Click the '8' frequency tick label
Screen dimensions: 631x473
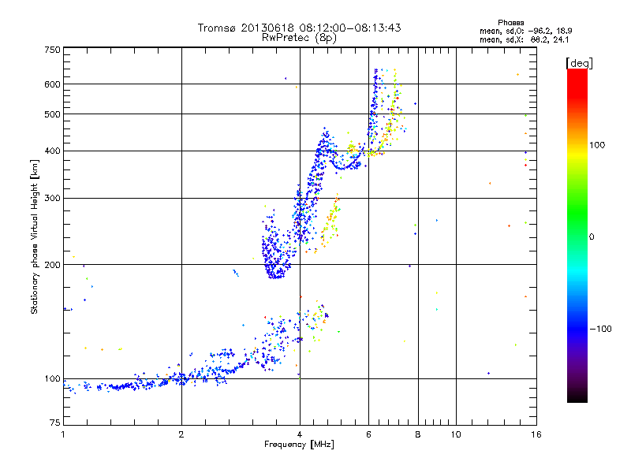tap(418, 434)
